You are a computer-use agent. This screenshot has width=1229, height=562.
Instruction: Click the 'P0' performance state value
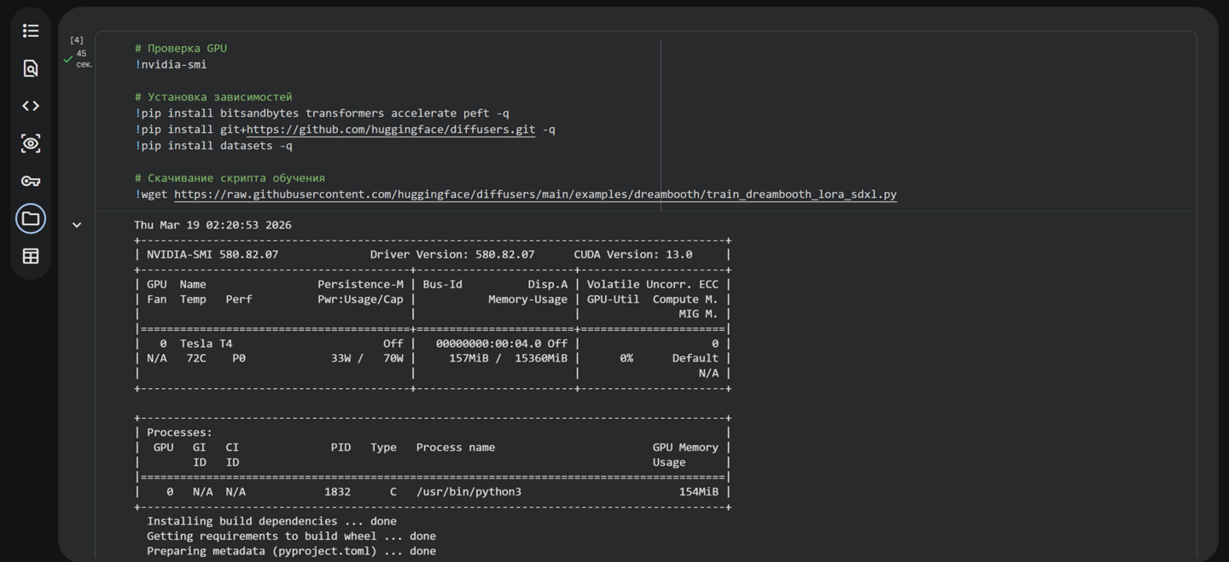pos(239,358)
